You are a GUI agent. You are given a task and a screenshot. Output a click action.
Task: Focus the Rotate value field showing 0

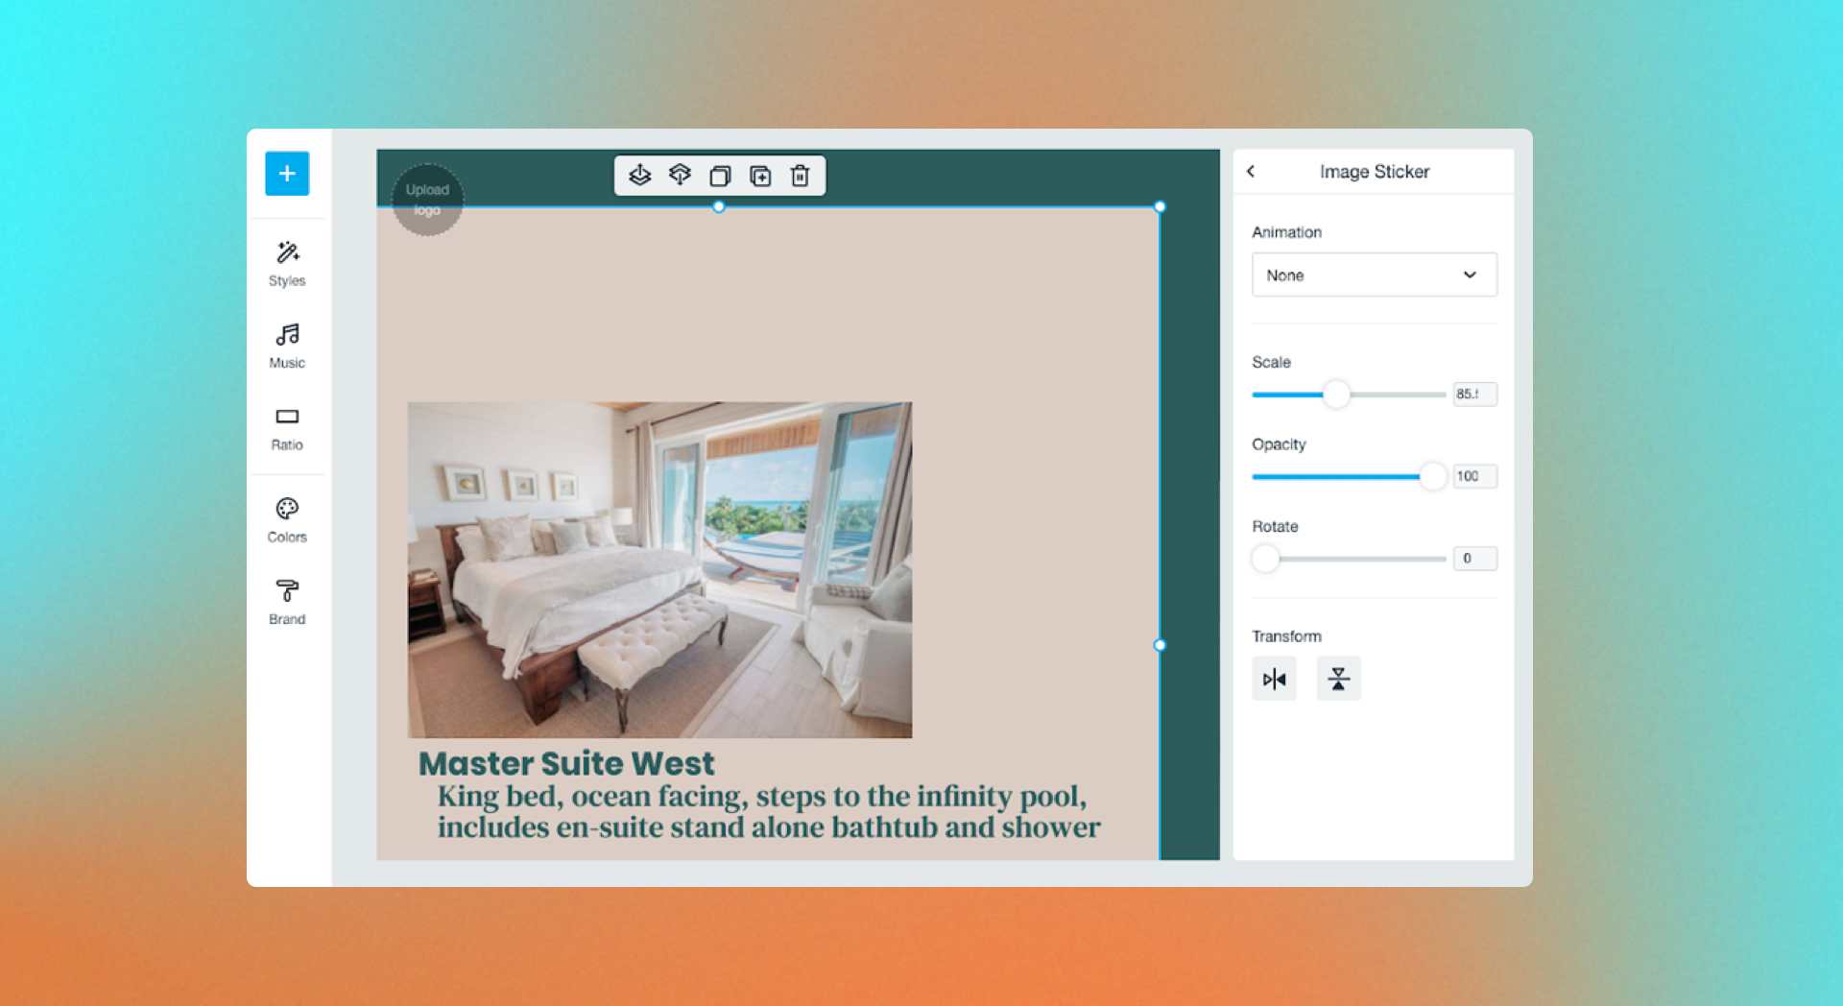(x=1475, y=559)
